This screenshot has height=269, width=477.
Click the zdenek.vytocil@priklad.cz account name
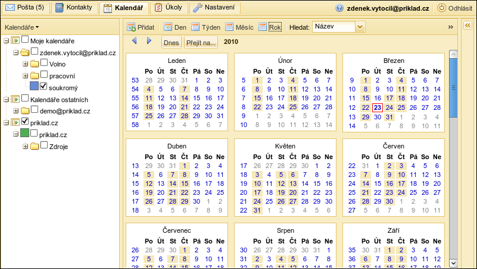pos(388,8)
